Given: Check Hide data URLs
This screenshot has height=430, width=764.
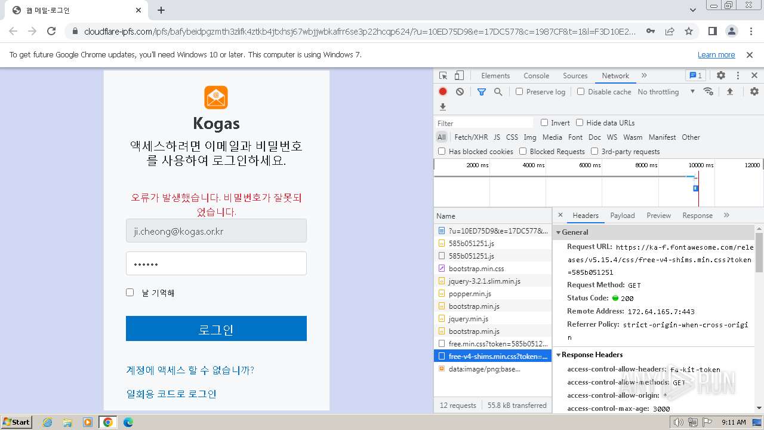Looking at the screenshot, I should point(580,122).
